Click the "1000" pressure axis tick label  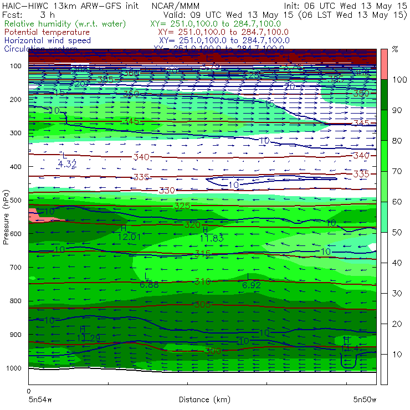[14, 368]
